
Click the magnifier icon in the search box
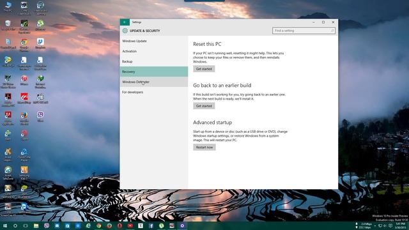332,31
